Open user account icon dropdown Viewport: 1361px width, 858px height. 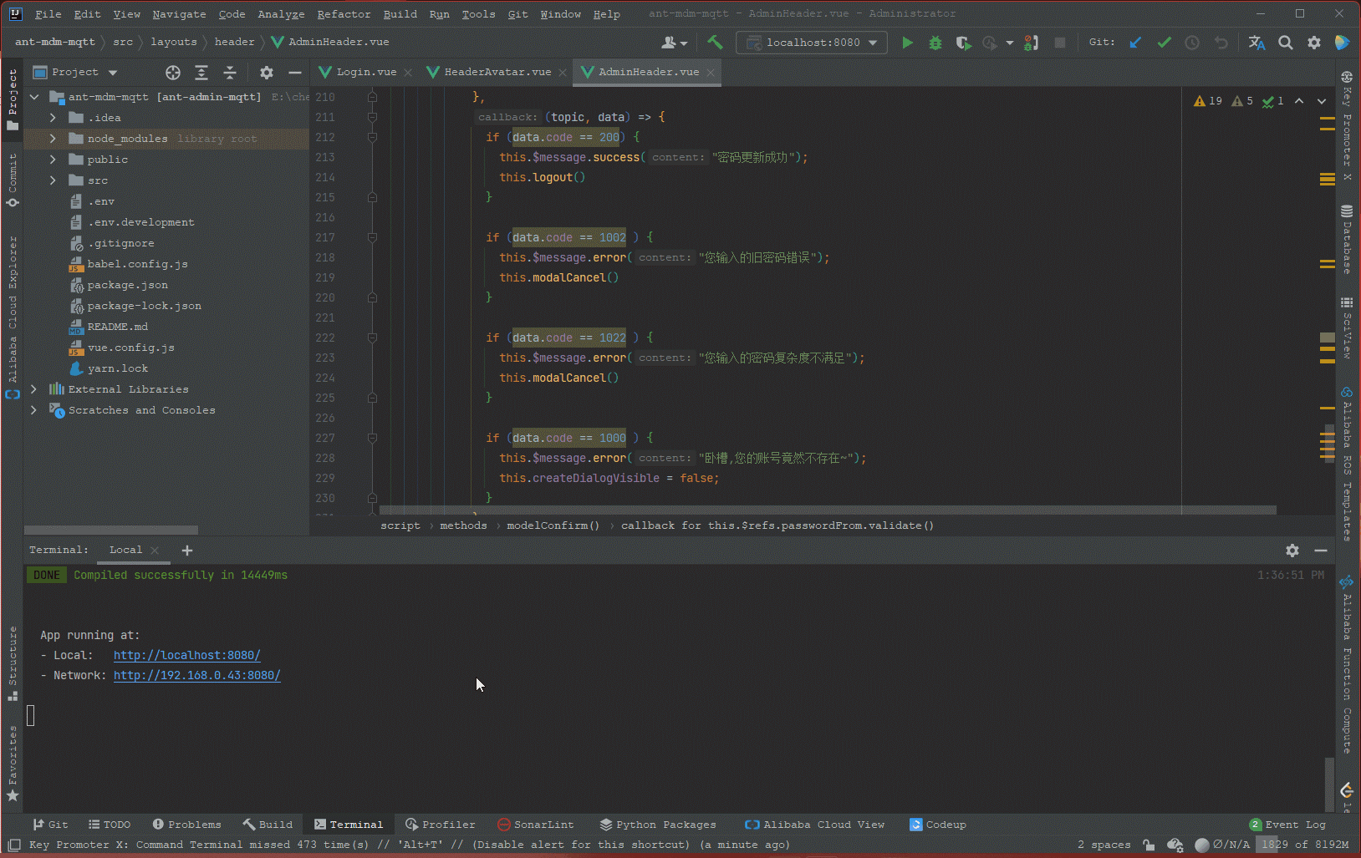(x=674, y=43)
